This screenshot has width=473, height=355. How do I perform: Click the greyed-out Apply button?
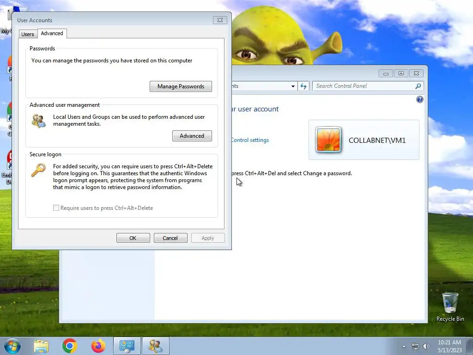(x=208, y=238)
